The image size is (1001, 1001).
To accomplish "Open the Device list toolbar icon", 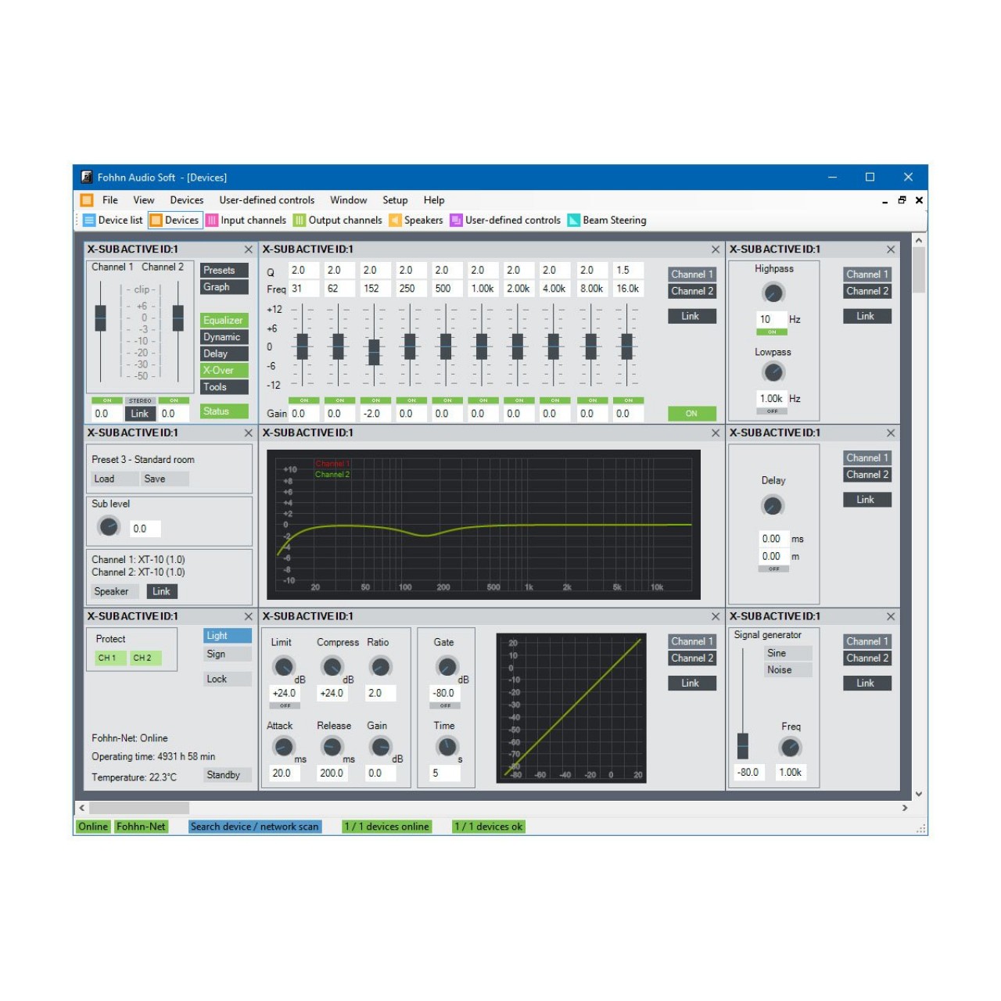I will click(x=113, y=221).
